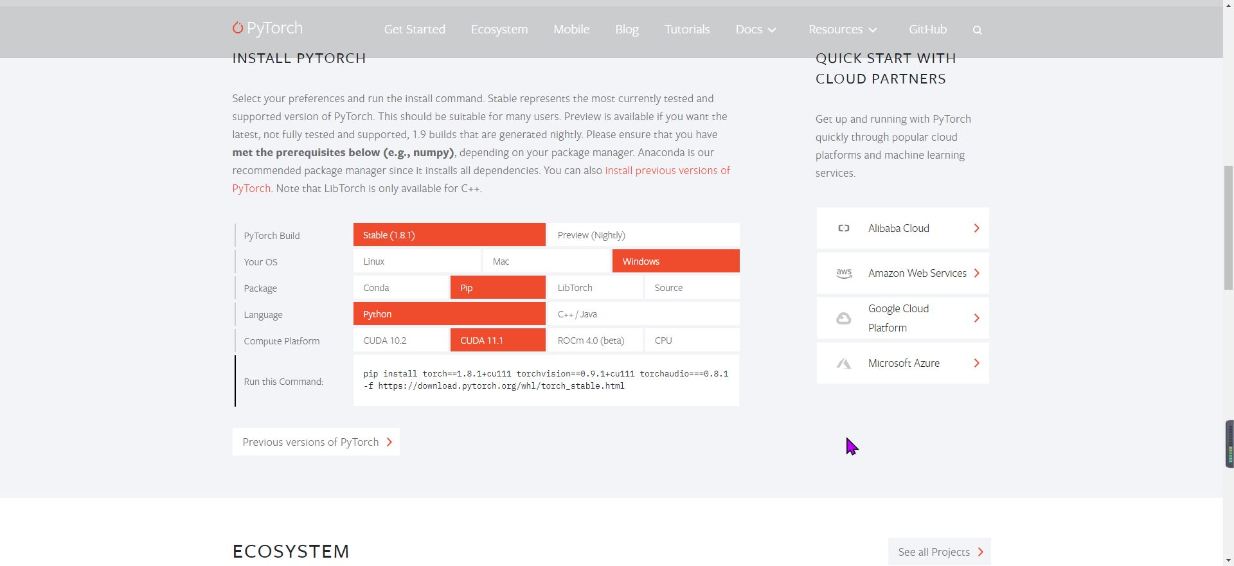
Task: Select the Source package option
Action: [692, 287]
